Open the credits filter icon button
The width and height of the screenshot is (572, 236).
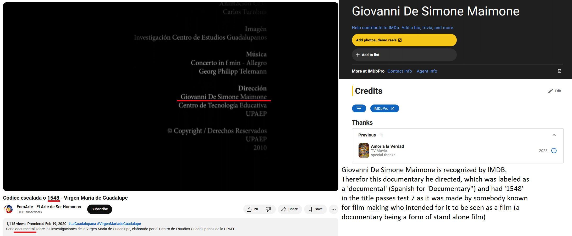tap(359, 108)
